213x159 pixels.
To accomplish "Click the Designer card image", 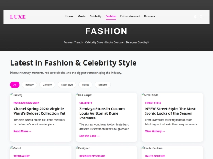I will [x=83, y=148].
